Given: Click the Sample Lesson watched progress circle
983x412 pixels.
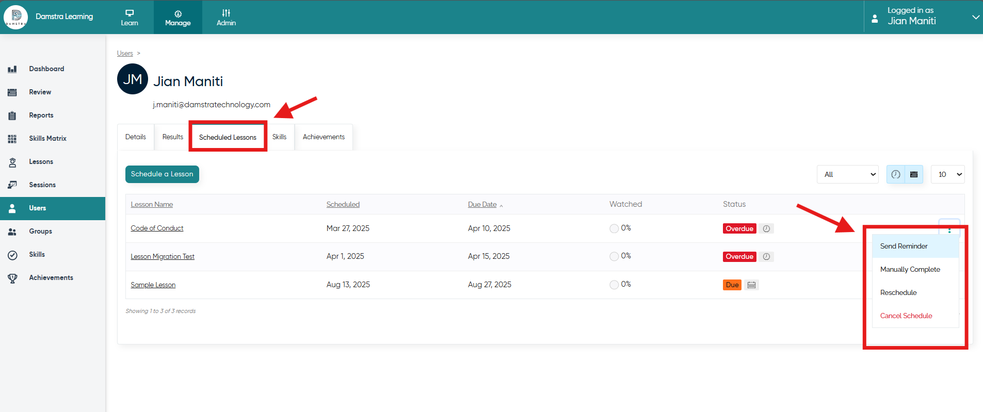Looking at the screenshot, I should (x=614, y=285).
